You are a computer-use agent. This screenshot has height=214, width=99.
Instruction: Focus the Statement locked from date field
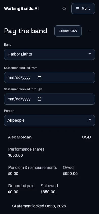pos(49,78)
